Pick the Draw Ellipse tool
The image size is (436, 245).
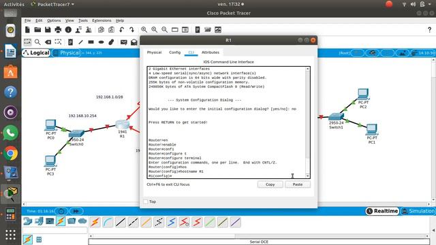102,42
